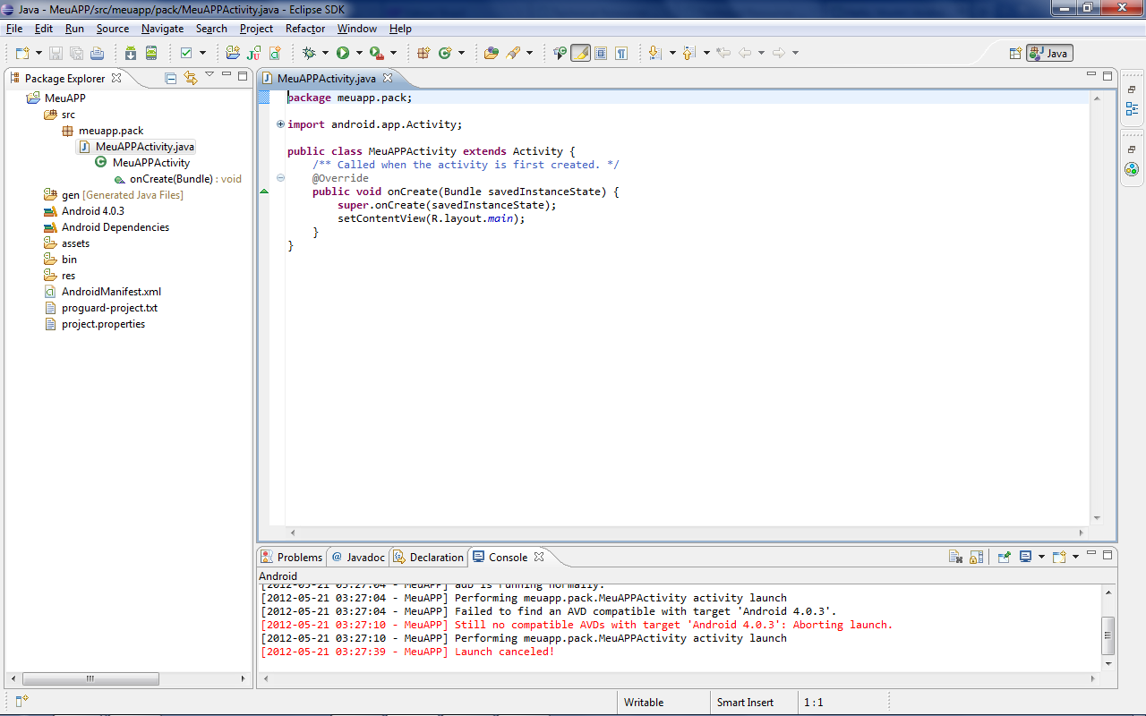Click the Outline view icon in right trim
The height and width of the screenshot is (716, 1146).
[x=1132, y=109]
